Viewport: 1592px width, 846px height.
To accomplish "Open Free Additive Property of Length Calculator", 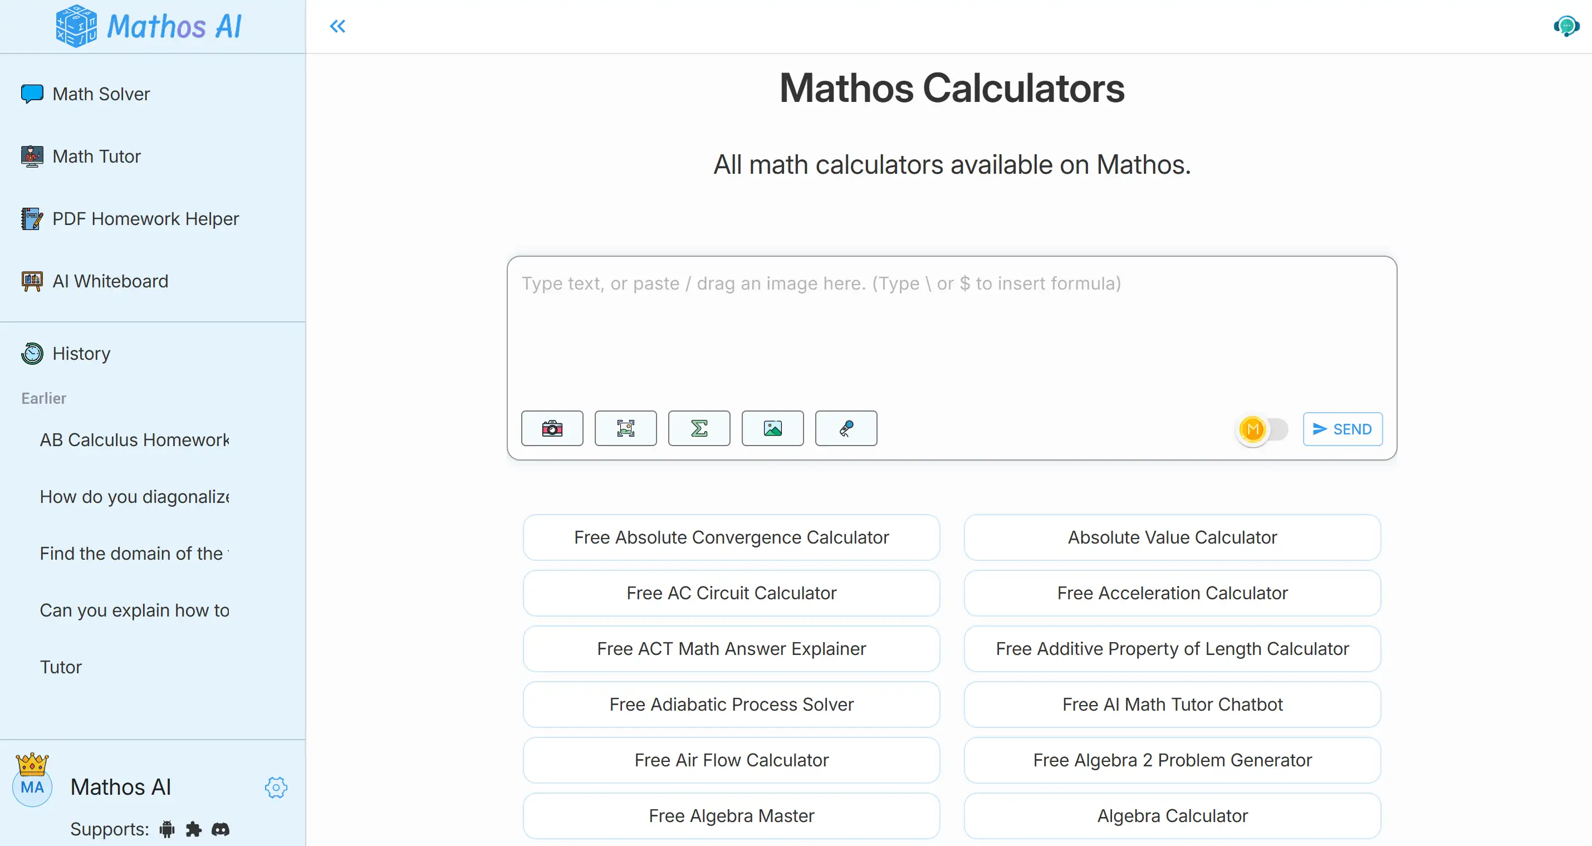I will pos(1172,649).
